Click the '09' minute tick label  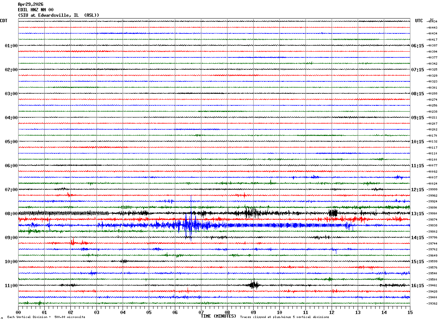coord(253,312)
